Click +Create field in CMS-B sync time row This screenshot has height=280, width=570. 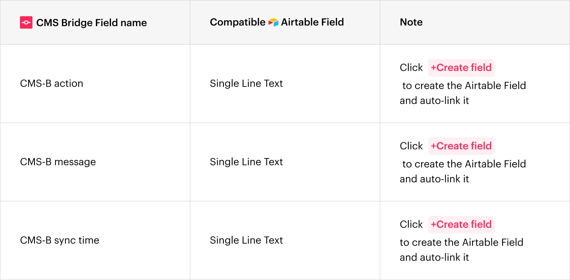pyautogui.click(x=461, y=224)
